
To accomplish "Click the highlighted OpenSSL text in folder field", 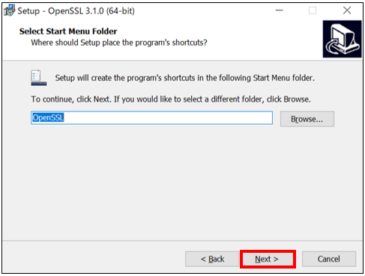I will click(48, 117).
